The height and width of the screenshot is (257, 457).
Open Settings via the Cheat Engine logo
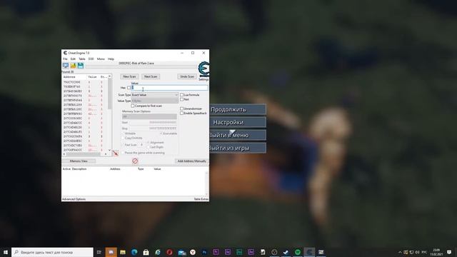(204, 71)
